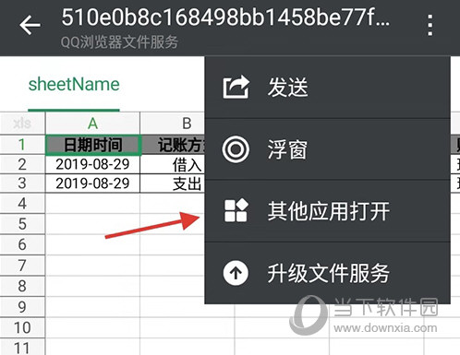Tap the upgrade arrow-up icon
This screenshot has height=355, width=460.
[236, 273]
